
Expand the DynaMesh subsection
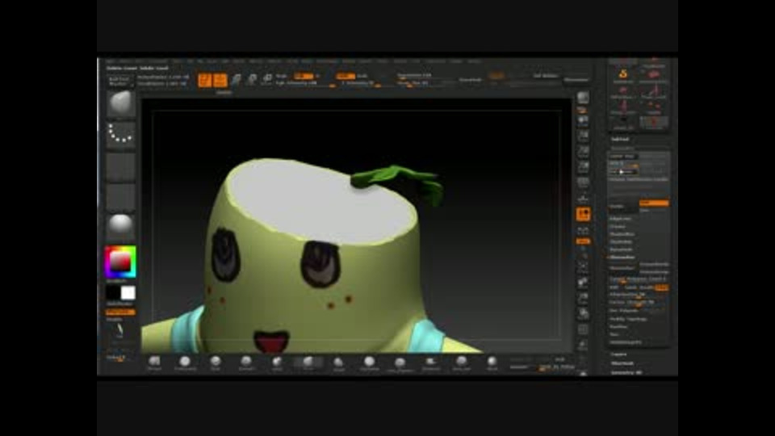621,249
